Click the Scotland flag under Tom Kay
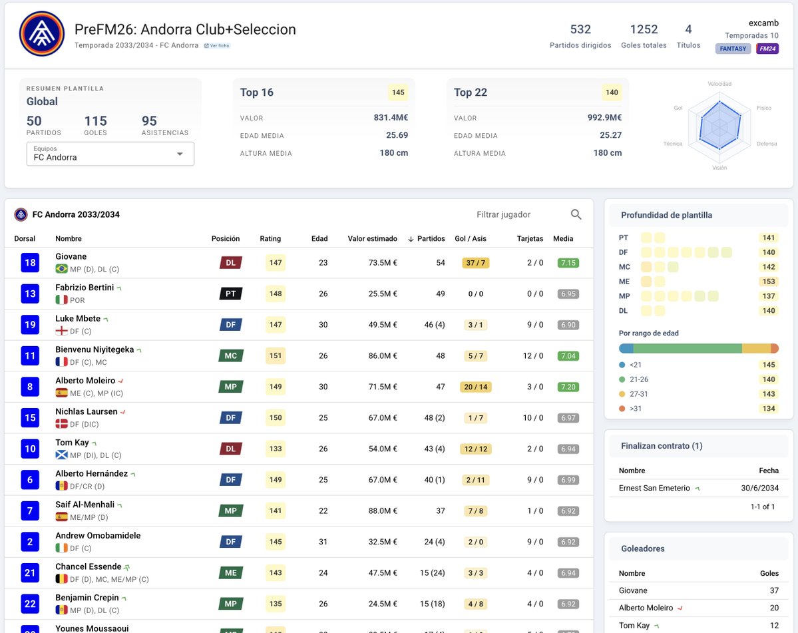 click(62, 455)
